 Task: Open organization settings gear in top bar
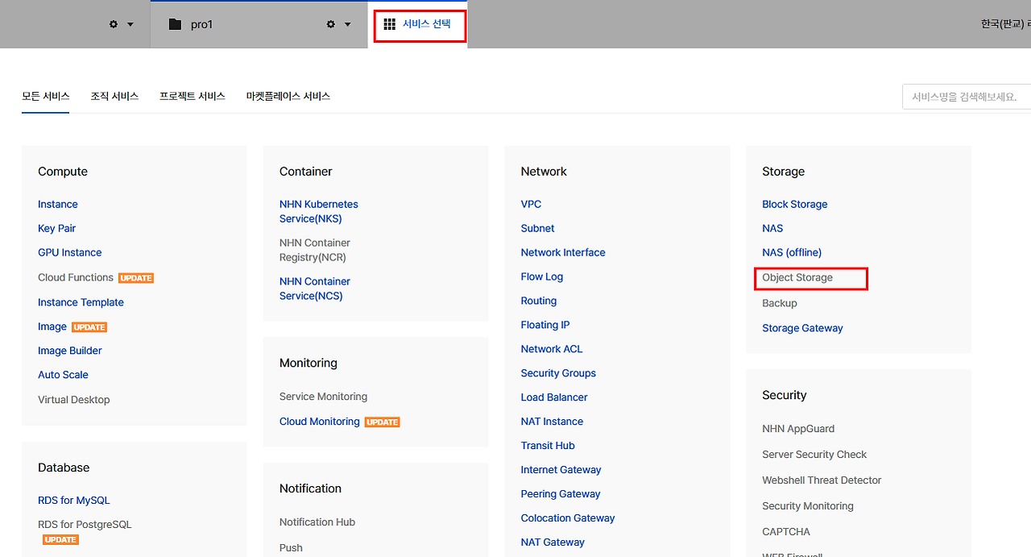tap(114, 24)
